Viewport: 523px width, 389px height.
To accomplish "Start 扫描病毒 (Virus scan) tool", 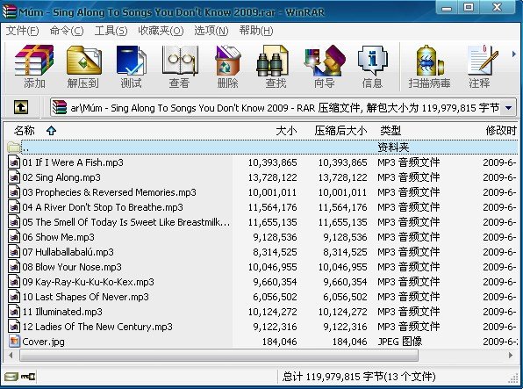I will point(430,67).
